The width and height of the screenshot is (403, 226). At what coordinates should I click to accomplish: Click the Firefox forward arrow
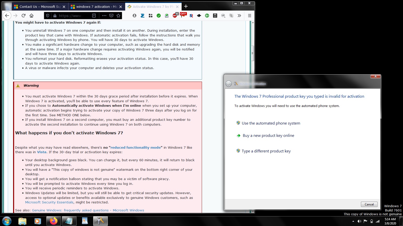coord(15,16)
